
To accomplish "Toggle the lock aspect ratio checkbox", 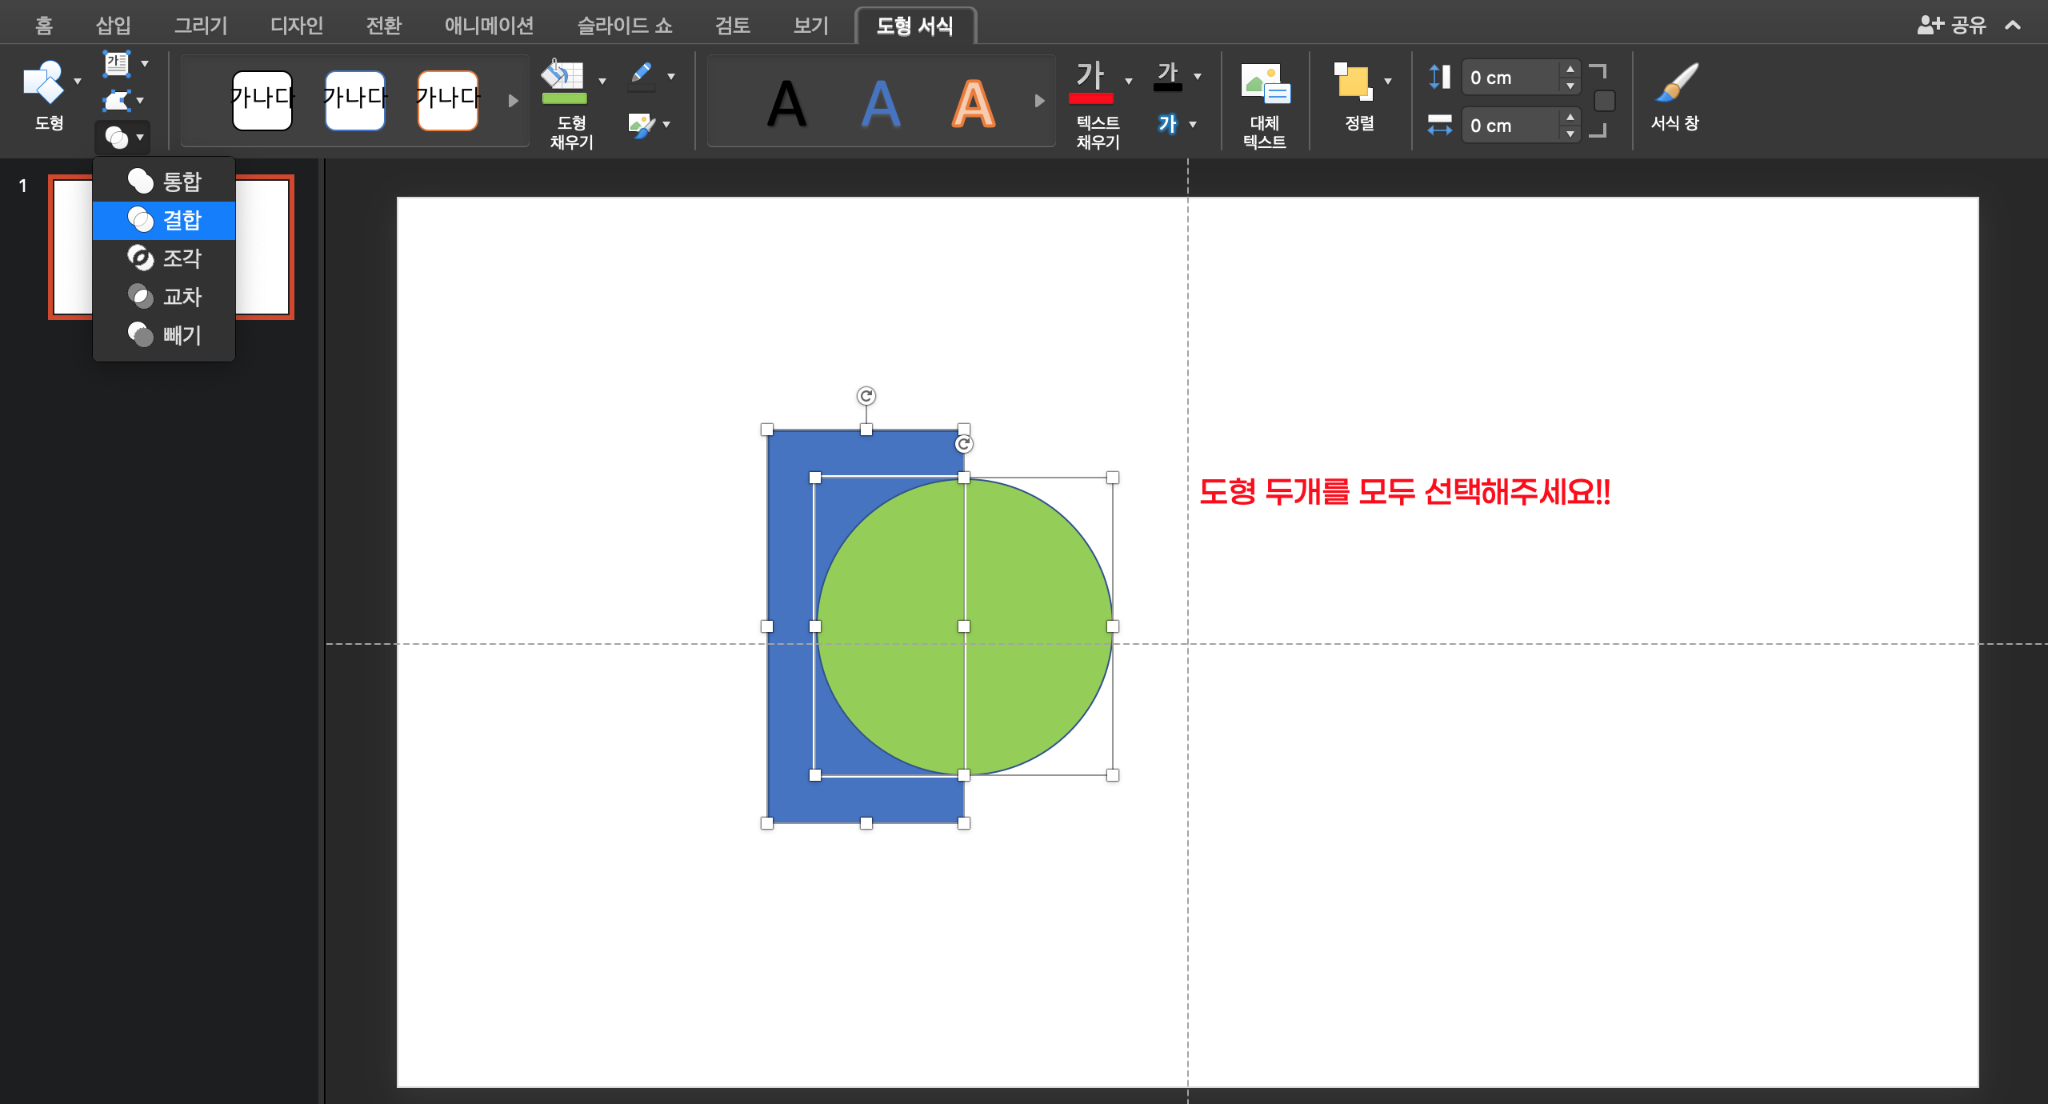I will [1604, 102].
